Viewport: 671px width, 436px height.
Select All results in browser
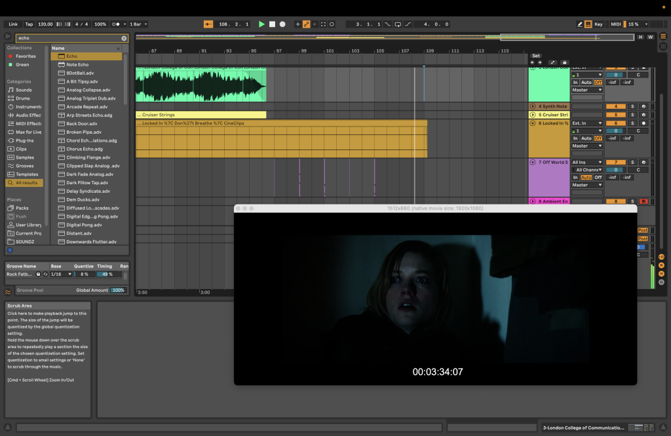[24, 183]
